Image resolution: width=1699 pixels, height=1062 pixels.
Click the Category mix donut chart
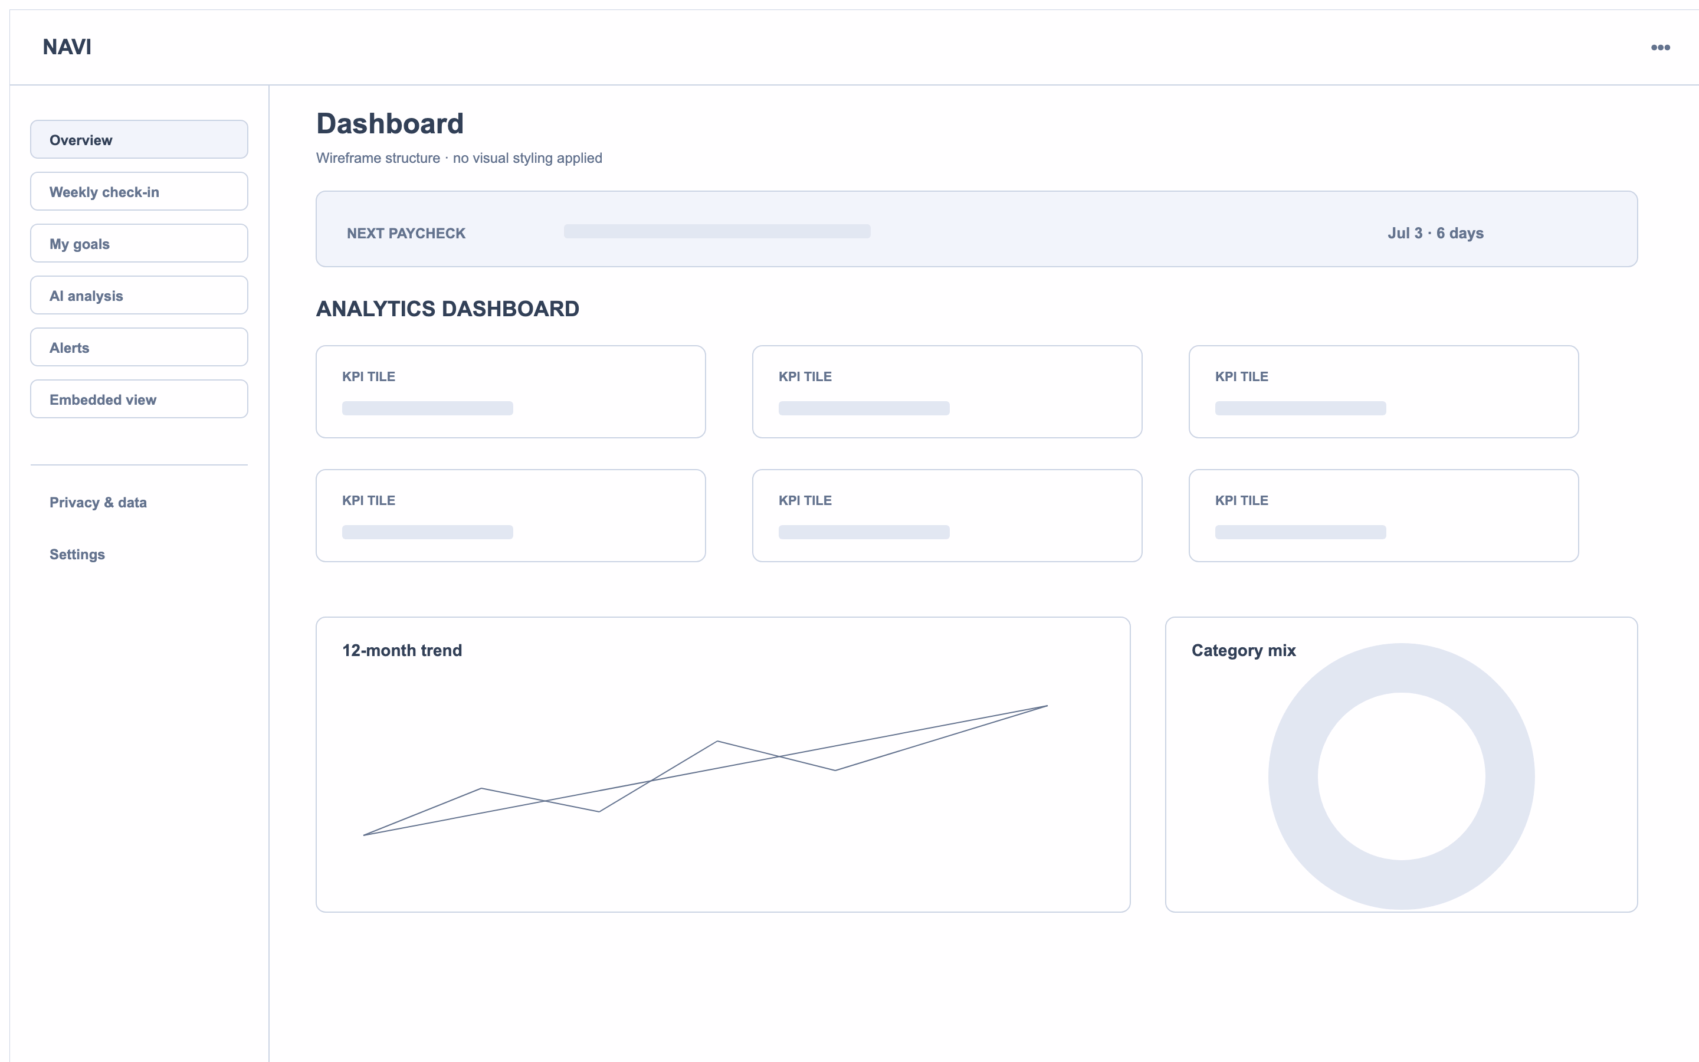click(1400, 776)
